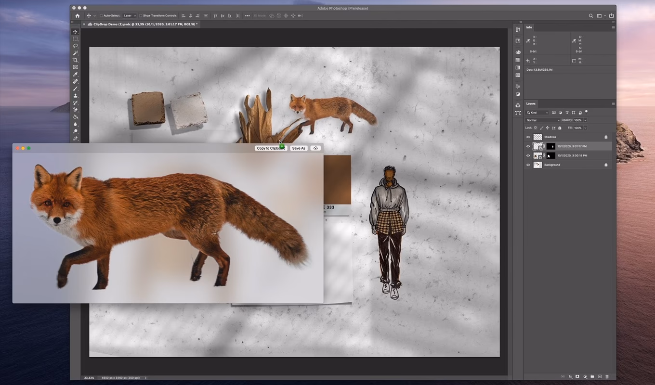The width and height of the screenshot is (655, 385).
Task: Select the Eraser tool
Action: pyautogui.click(x=76, y=110)
